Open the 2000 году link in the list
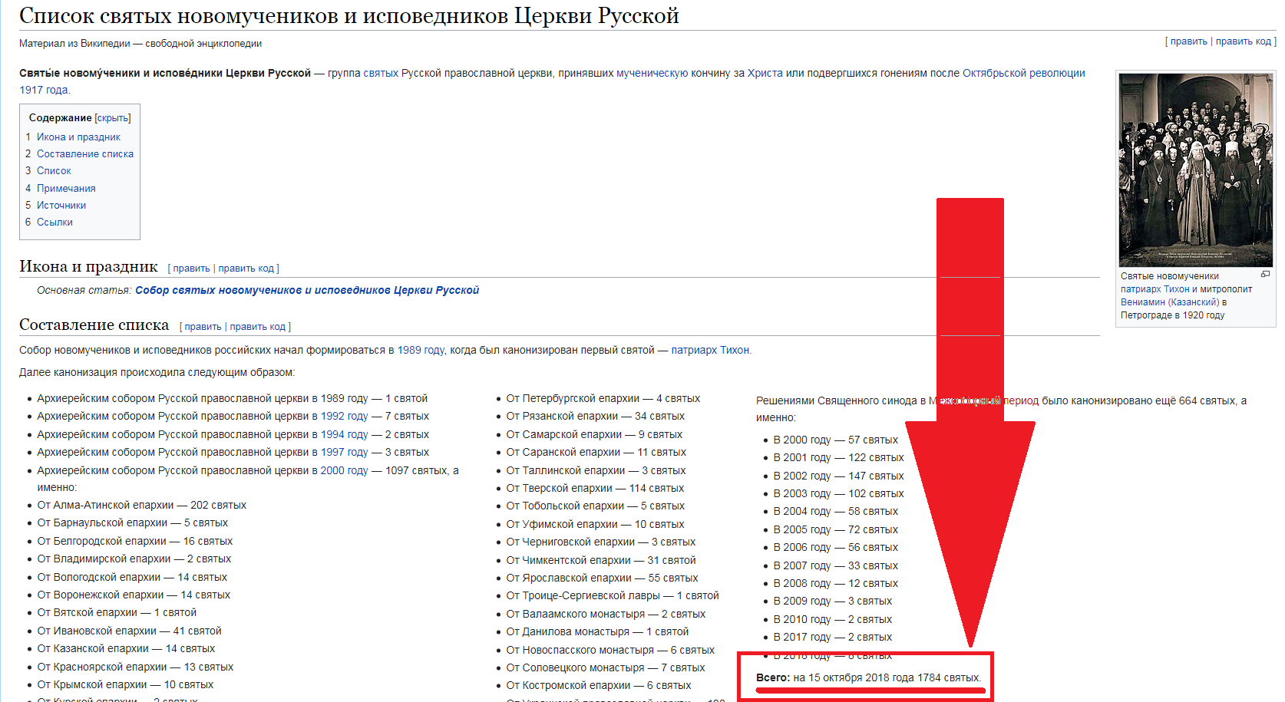 (344, 471)
